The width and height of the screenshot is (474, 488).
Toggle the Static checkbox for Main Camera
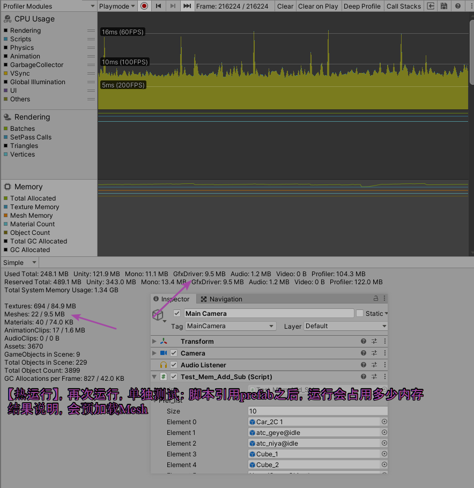360,313
